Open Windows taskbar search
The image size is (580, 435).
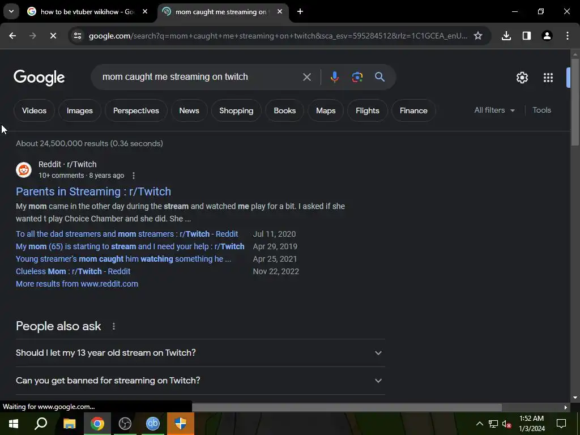[41, 424]
